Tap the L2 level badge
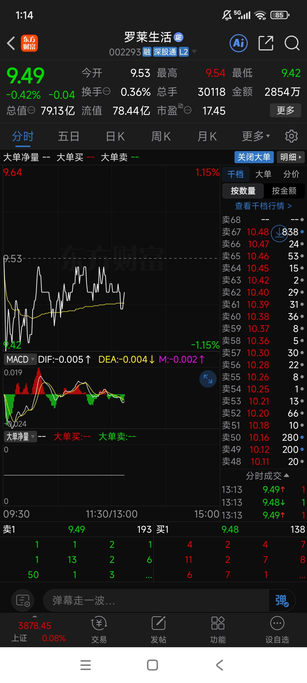The width and height of the screenshot is (307, 683). coord(183,52)
